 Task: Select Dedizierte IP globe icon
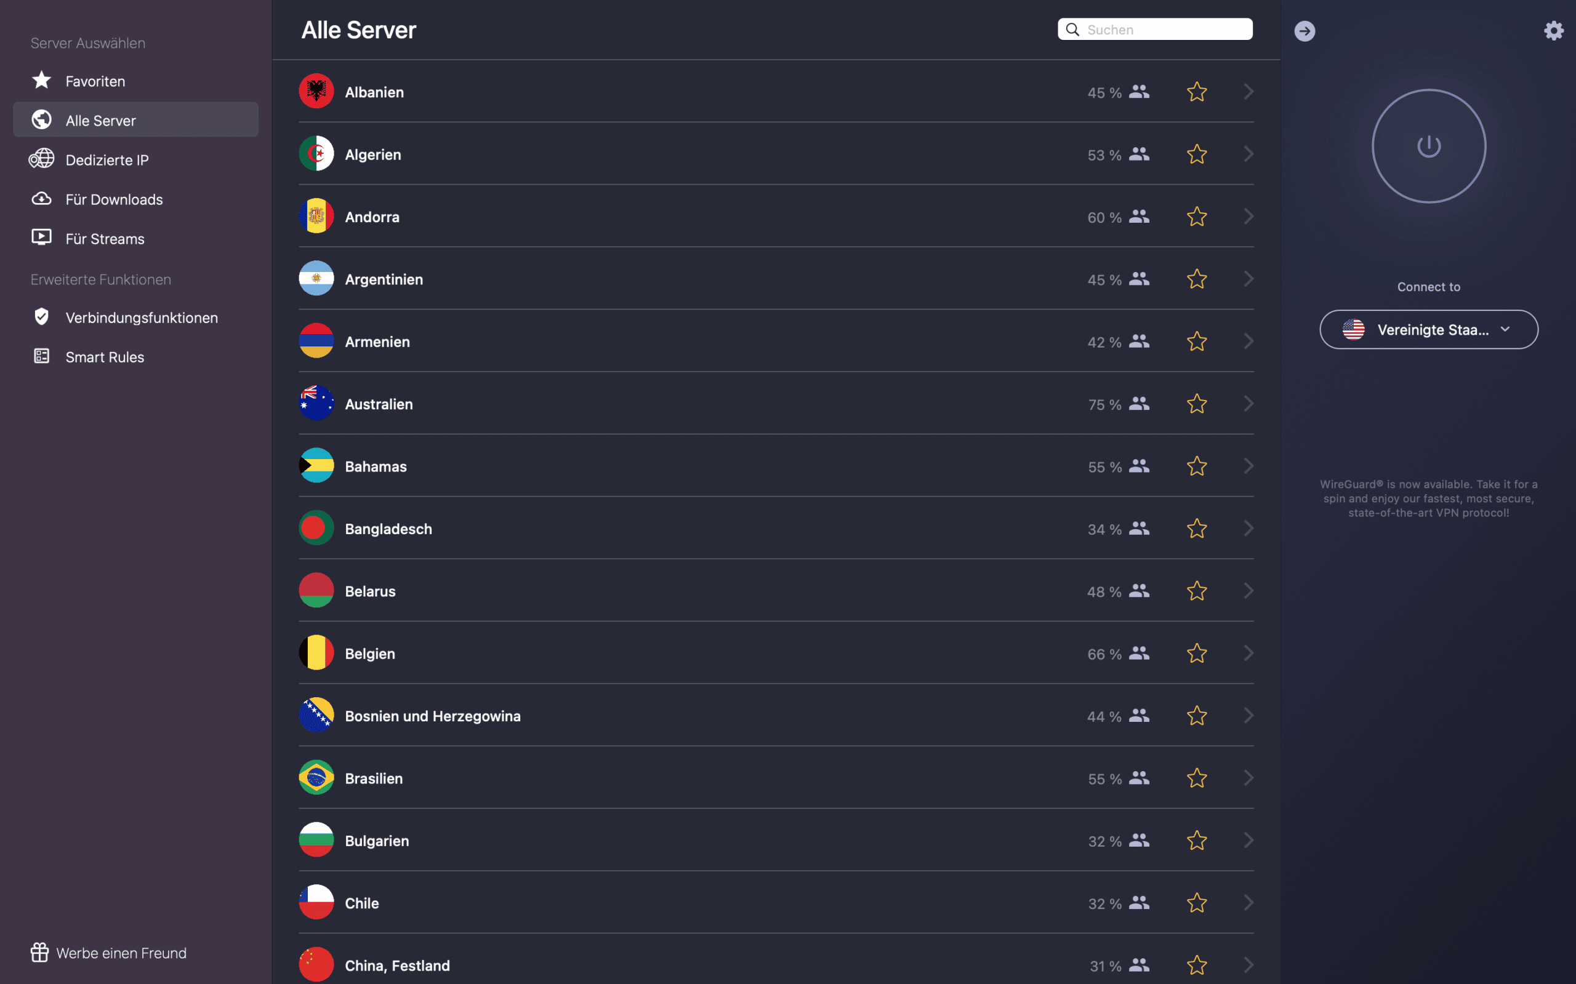point(42,159)
